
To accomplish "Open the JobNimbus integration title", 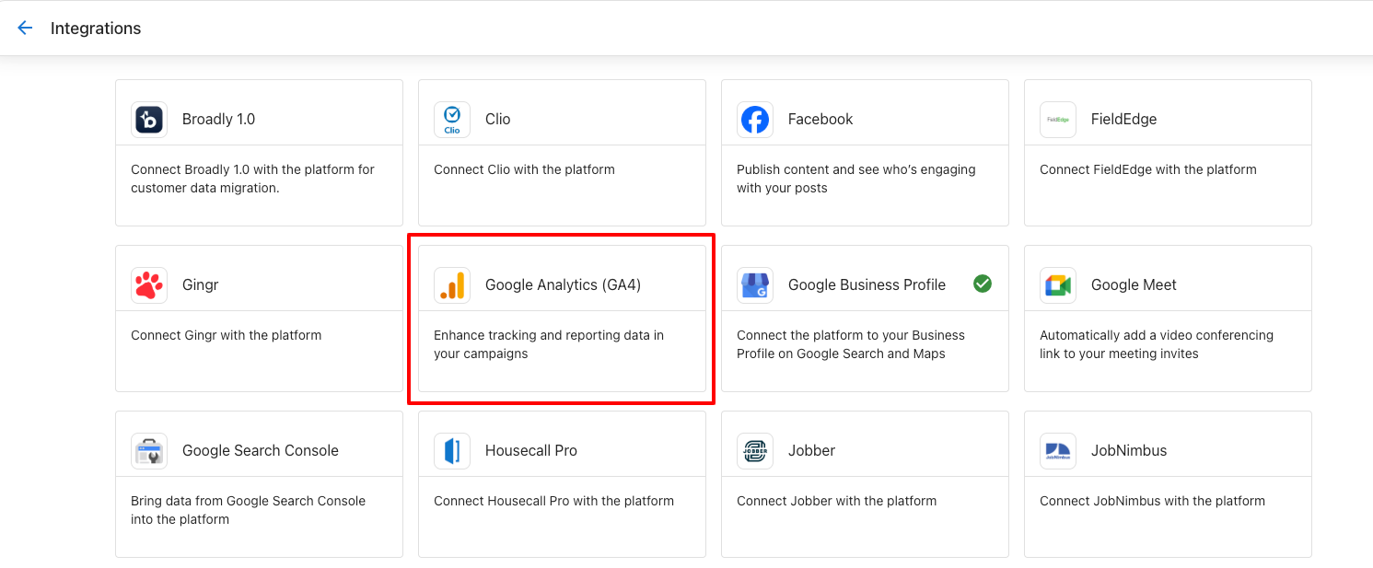I will (1129, 451).
